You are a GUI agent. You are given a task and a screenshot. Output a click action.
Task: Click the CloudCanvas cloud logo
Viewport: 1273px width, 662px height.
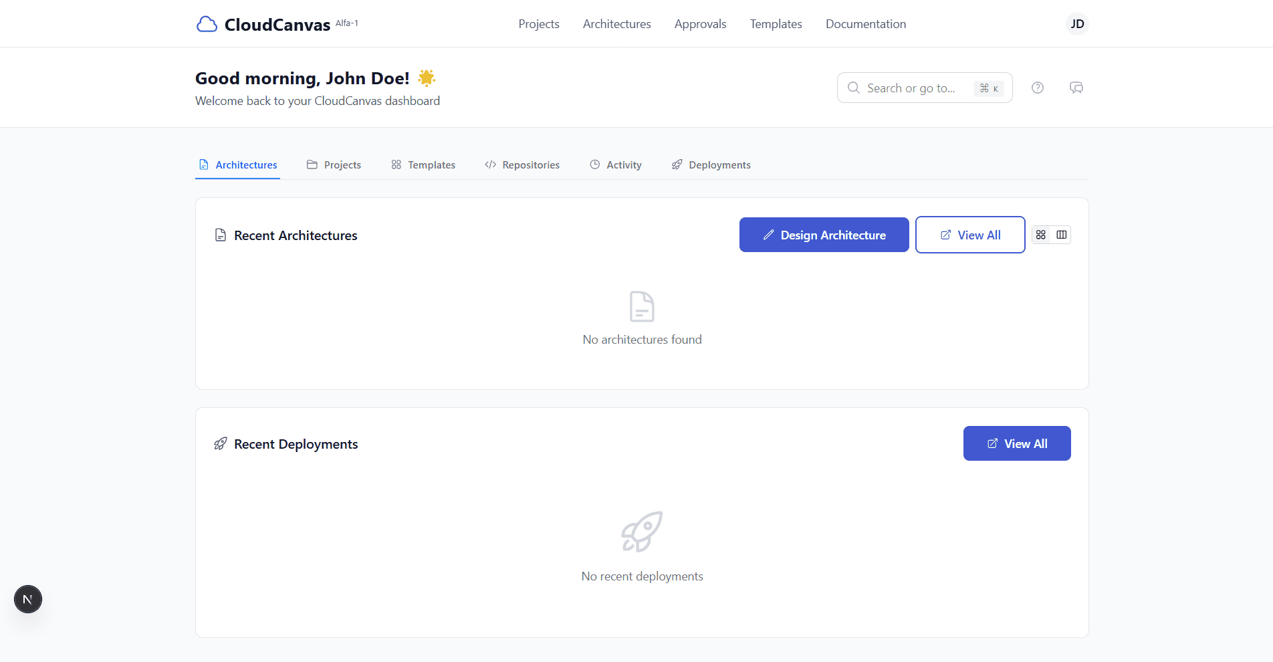tap(207, 23)
